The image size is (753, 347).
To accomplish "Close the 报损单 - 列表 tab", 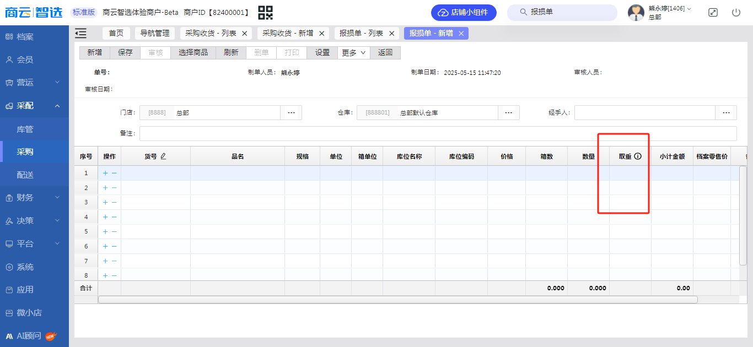I will click(x=392, y=34).
